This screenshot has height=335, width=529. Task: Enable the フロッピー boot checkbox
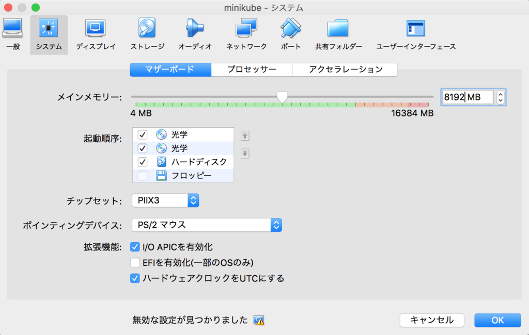click(143, 175)
